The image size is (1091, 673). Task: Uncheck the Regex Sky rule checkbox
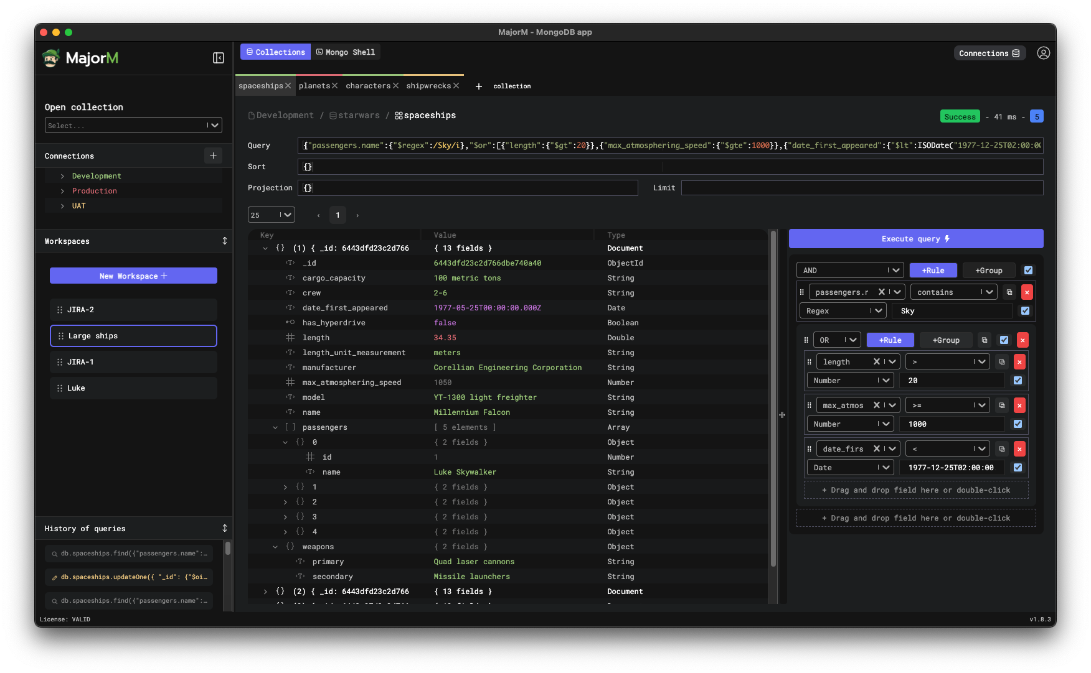point(1025,310)
